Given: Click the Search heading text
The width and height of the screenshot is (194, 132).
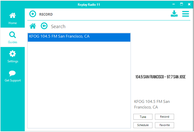Looking at the screenshot, I should 58,27.
